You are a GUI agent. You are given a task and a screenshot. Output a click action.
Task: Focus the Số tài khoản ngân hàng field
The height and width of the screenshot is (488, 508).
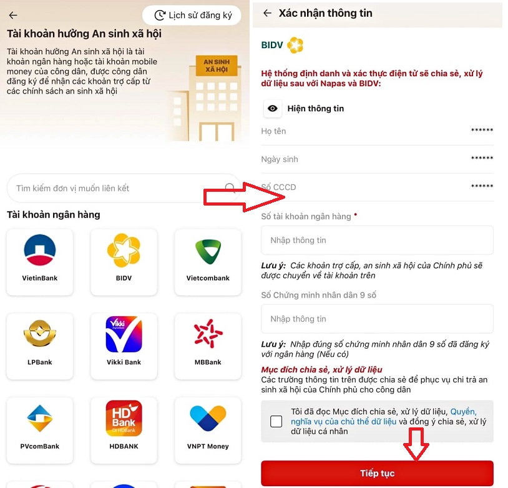click(x=377, y=240)
